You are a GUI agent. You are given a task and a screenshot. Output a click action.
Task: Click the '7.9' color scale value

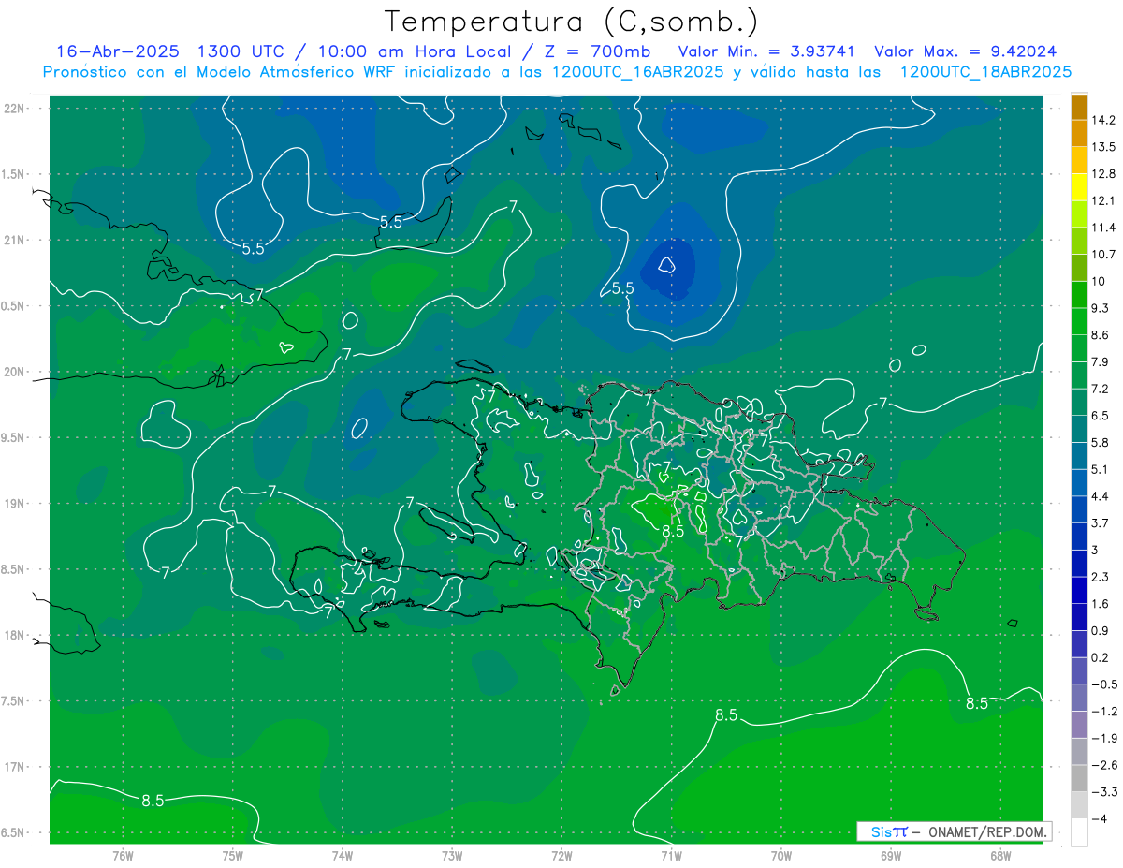point(1101,361)
